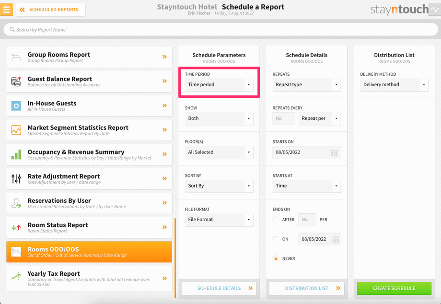Open Guest Balance Report via double chevron

click(x=164, y=81)
